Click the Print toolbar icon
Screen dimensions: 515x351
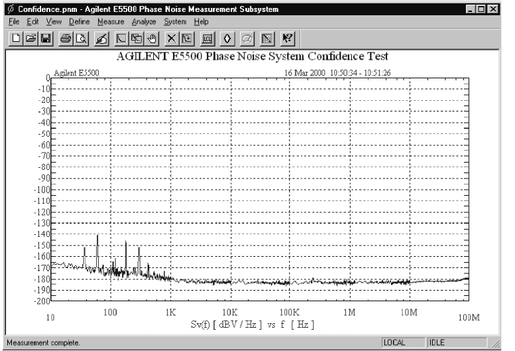(x=66, y=38)
